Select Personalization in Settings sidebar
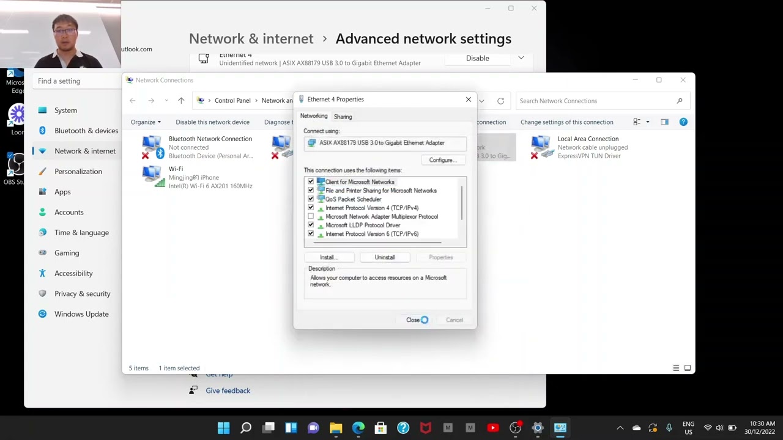This screenshot has height=440, width=783. [x=78, y=172]
